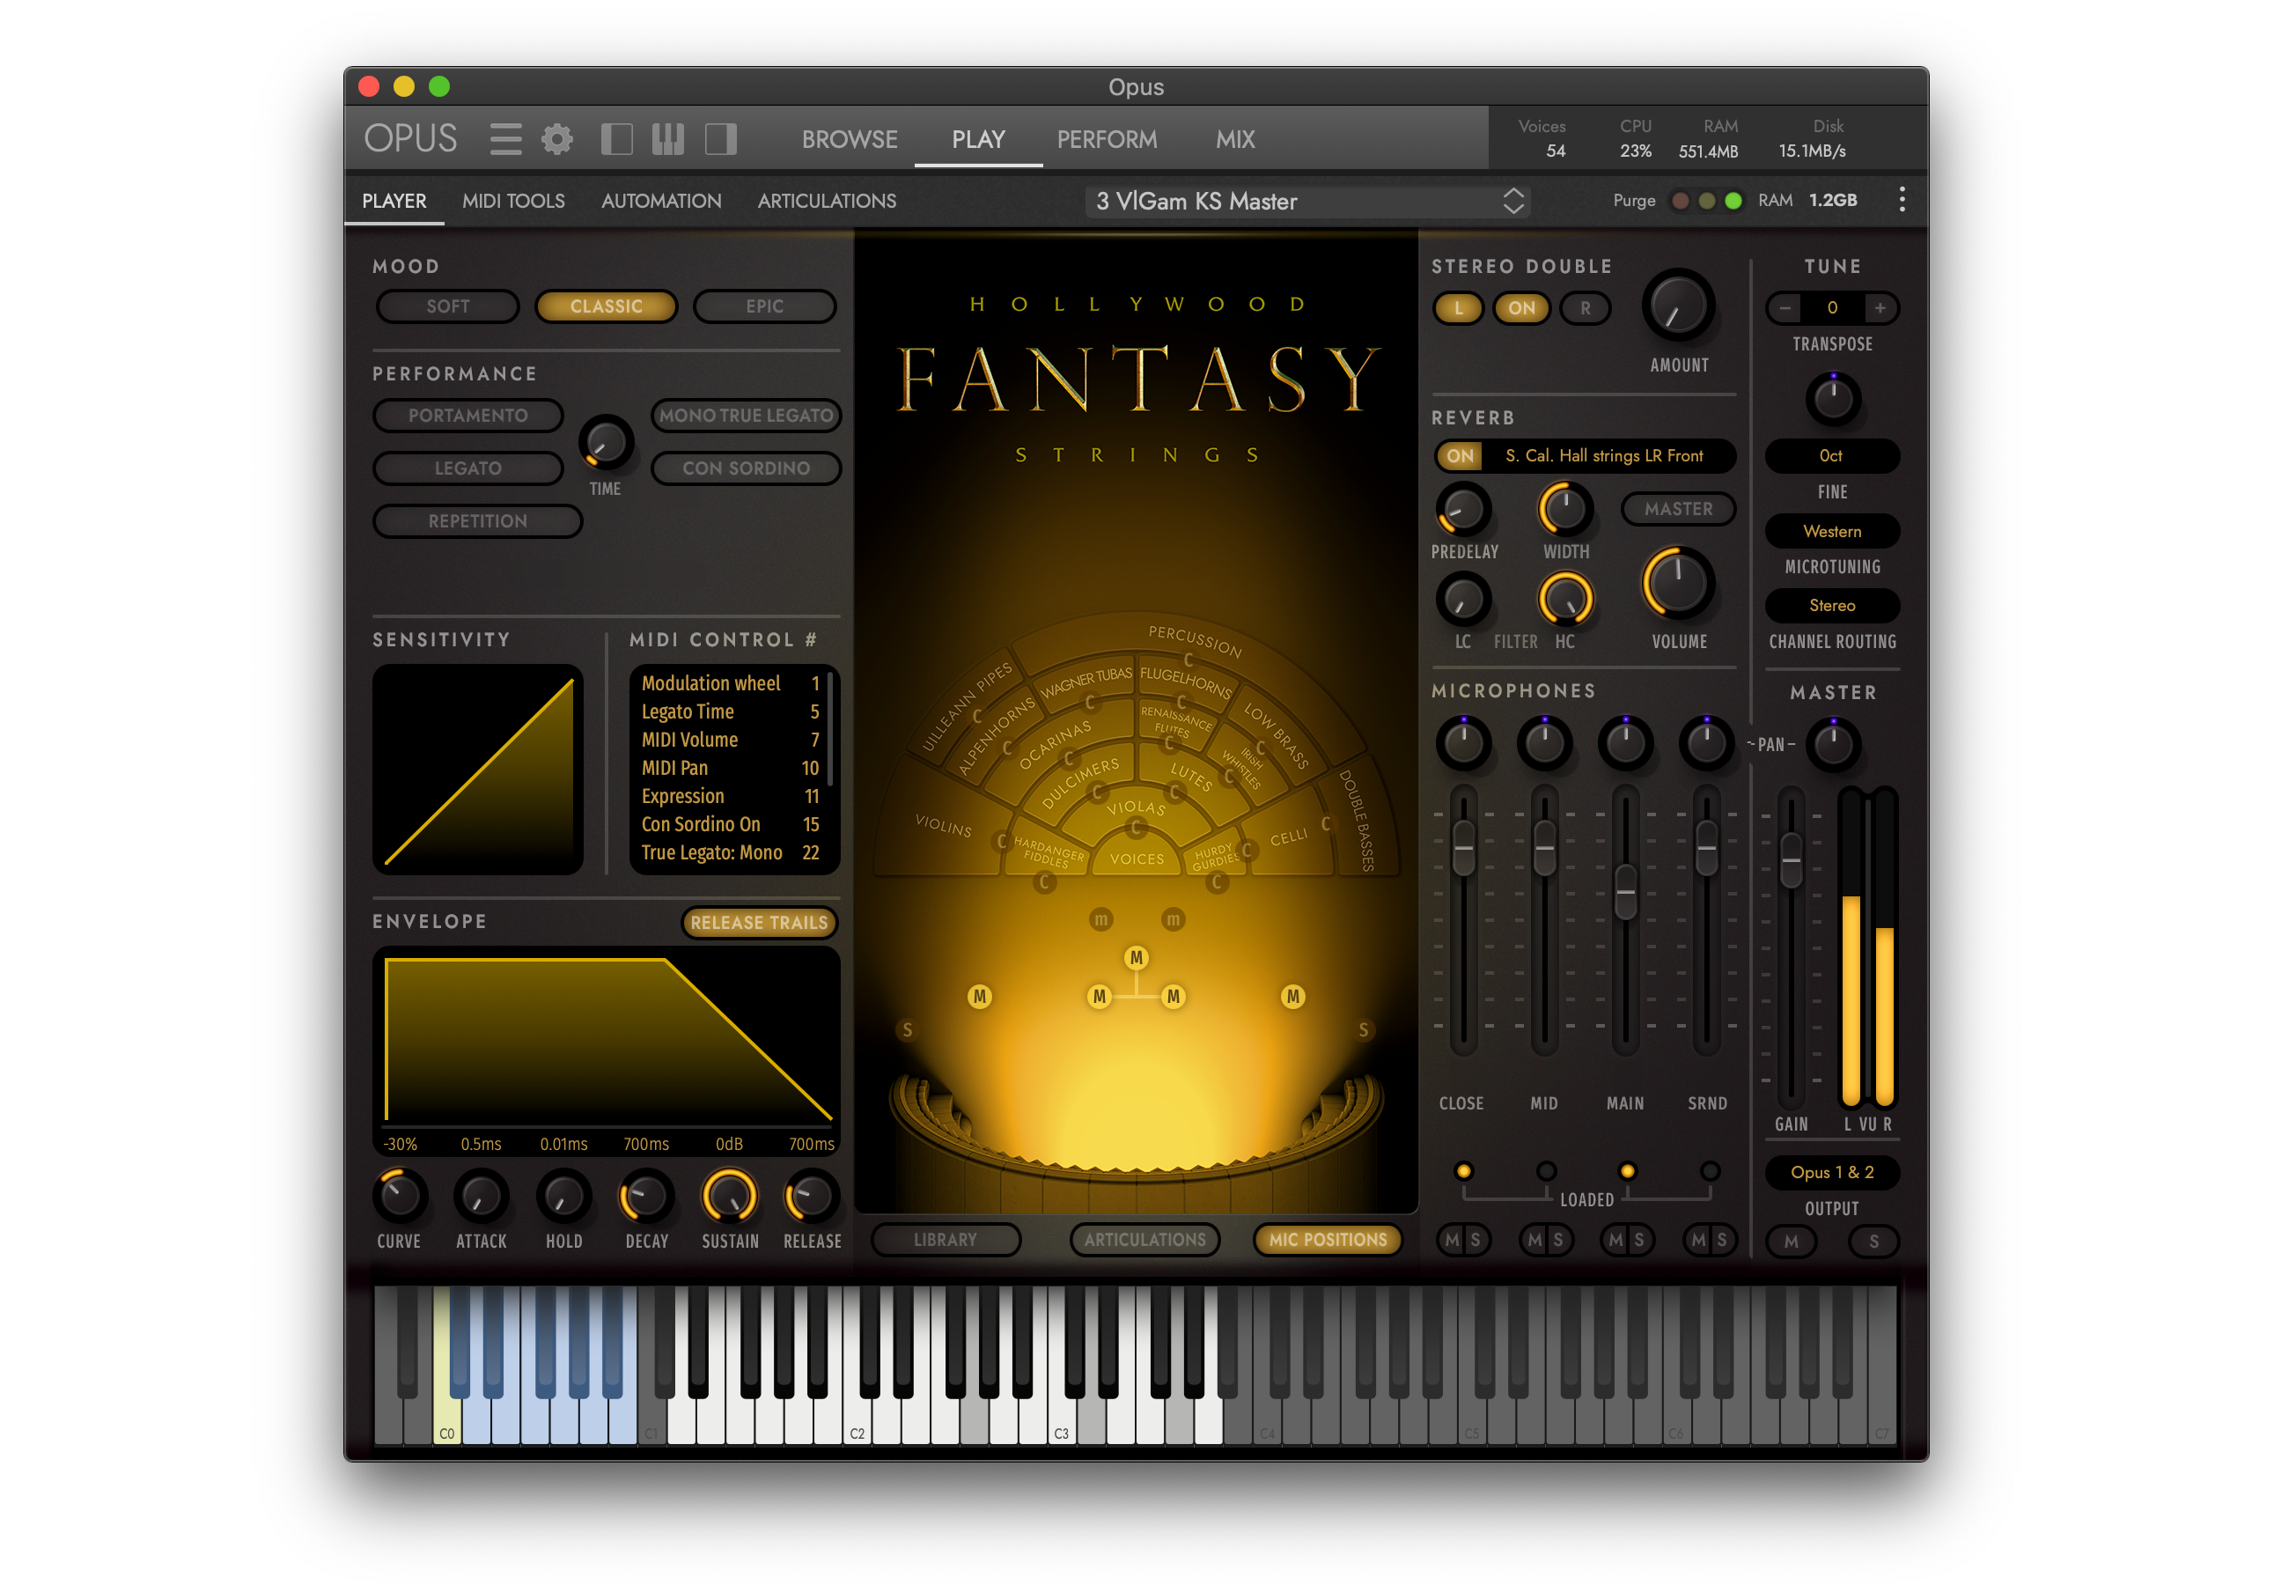Toggle Mono True Legato
The width and height of the screenshot is (2274, 1592).
[746, 415]
